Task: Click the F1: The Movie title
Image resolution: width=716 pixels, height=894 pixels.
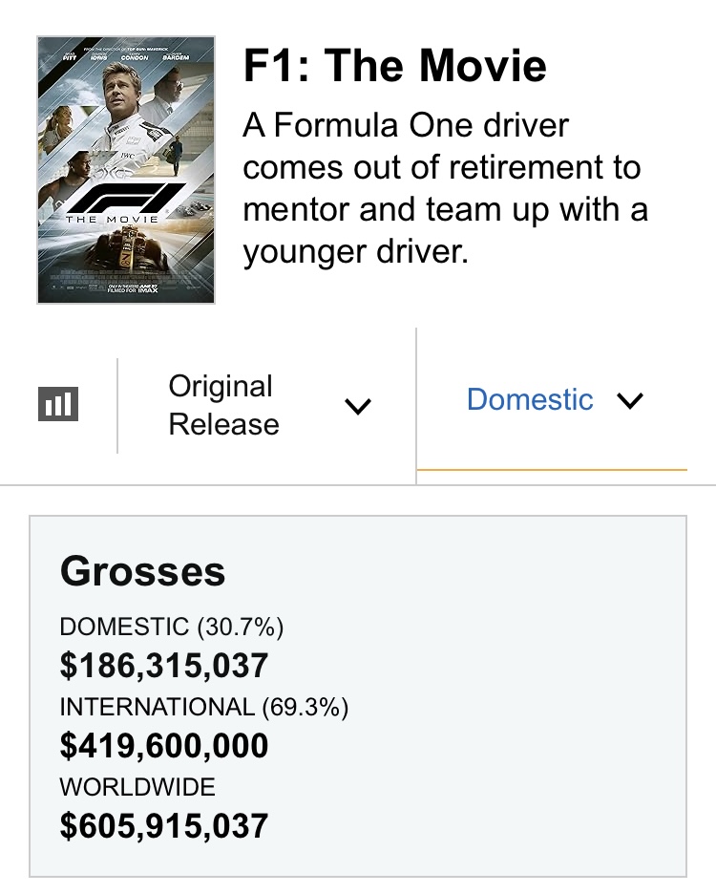Action: pos(395,67)
